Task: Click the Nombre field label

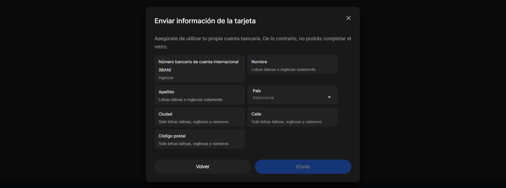Action: tap(259, 62)
